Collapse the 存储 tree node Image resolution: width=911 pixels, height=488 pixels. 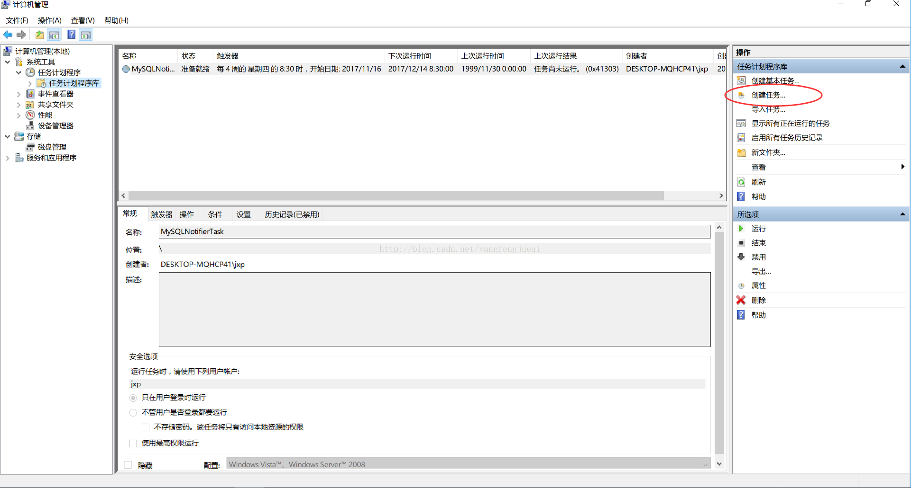point(8,136)
